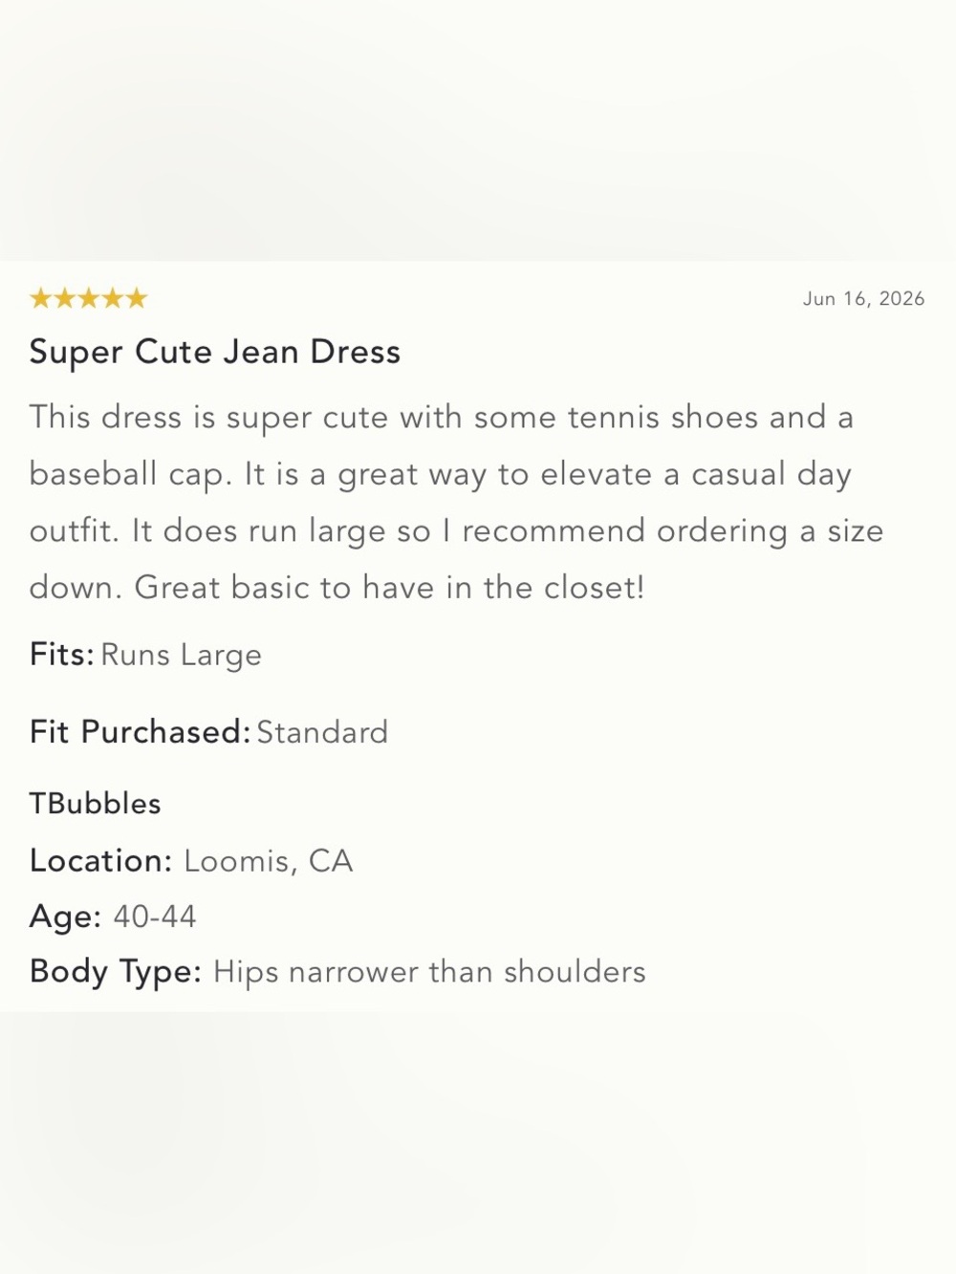Click the Fits label
The height and width of the screenshot is (1274, 956).
(61, 655)
